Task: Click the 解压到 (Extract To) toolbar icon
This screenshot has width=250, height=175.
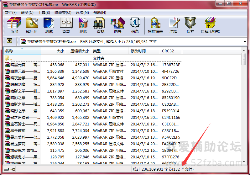Action: pos(32,23)
